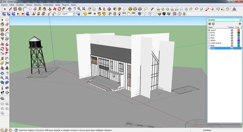Switch to X-ray face style cube
Screen dimensions: 243x132
139,14
